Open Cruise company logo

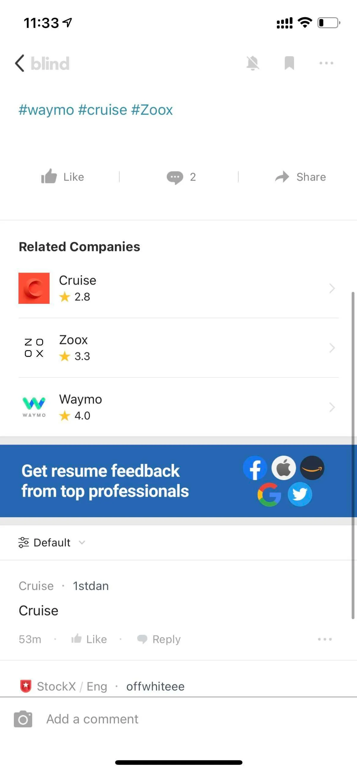click(x=34, y=288)
